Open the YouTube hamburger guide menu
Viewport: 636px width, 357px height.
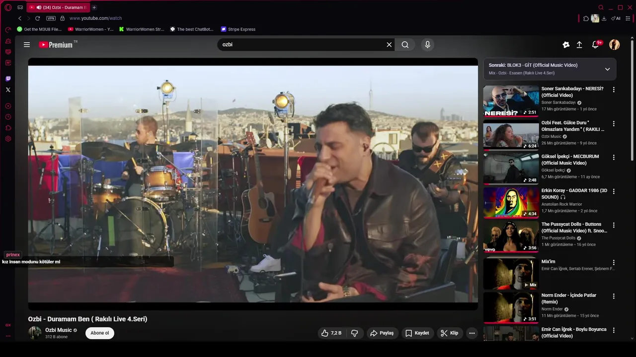[x=27, y=45]
